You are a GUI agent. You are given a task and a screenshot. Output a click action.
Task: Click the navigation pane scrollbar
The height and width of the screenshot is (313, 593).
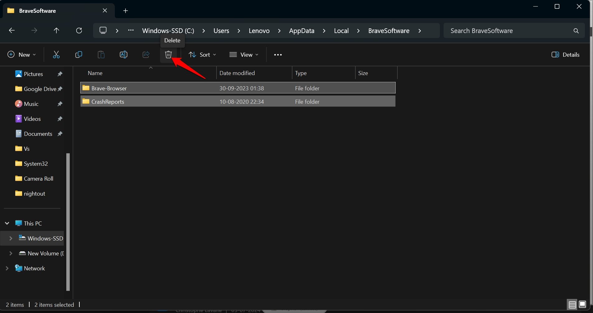68,222
